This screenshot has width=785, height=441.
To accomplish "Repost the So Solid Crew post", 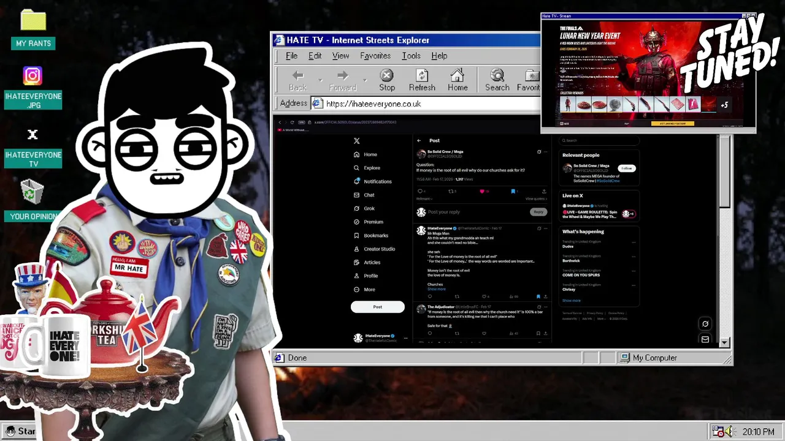I will coord(451,191).
